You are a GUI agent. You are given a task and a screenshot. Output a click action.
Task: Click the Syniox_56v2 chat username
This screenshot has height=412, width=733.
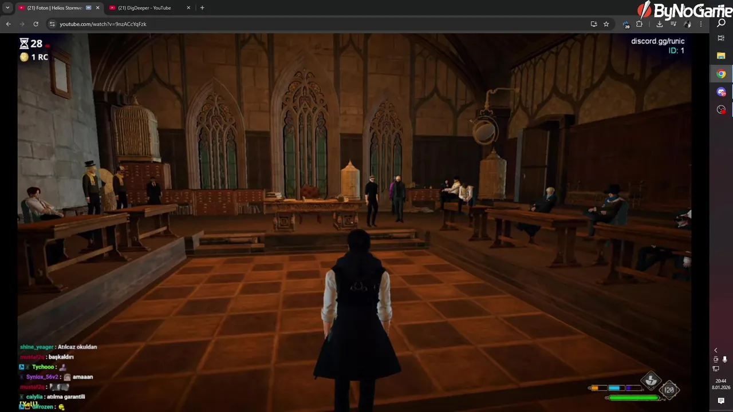tap(42, 377)
